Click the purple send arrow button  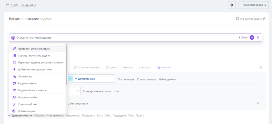(x=252, y=38)
